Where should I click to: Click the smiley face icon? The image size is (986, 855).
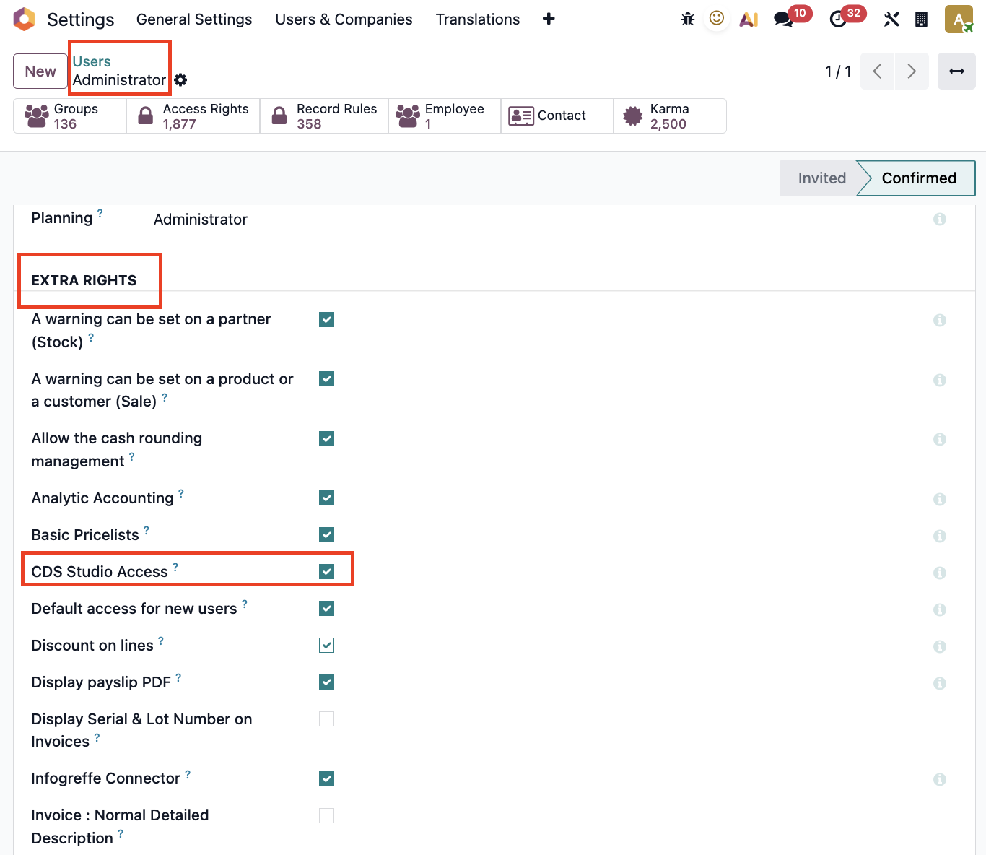(x=716, y=19)
